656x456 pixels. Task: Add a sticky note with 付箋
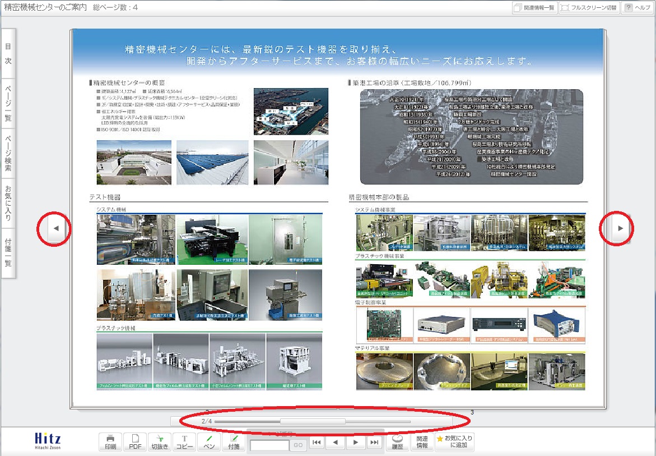(234, 442)
